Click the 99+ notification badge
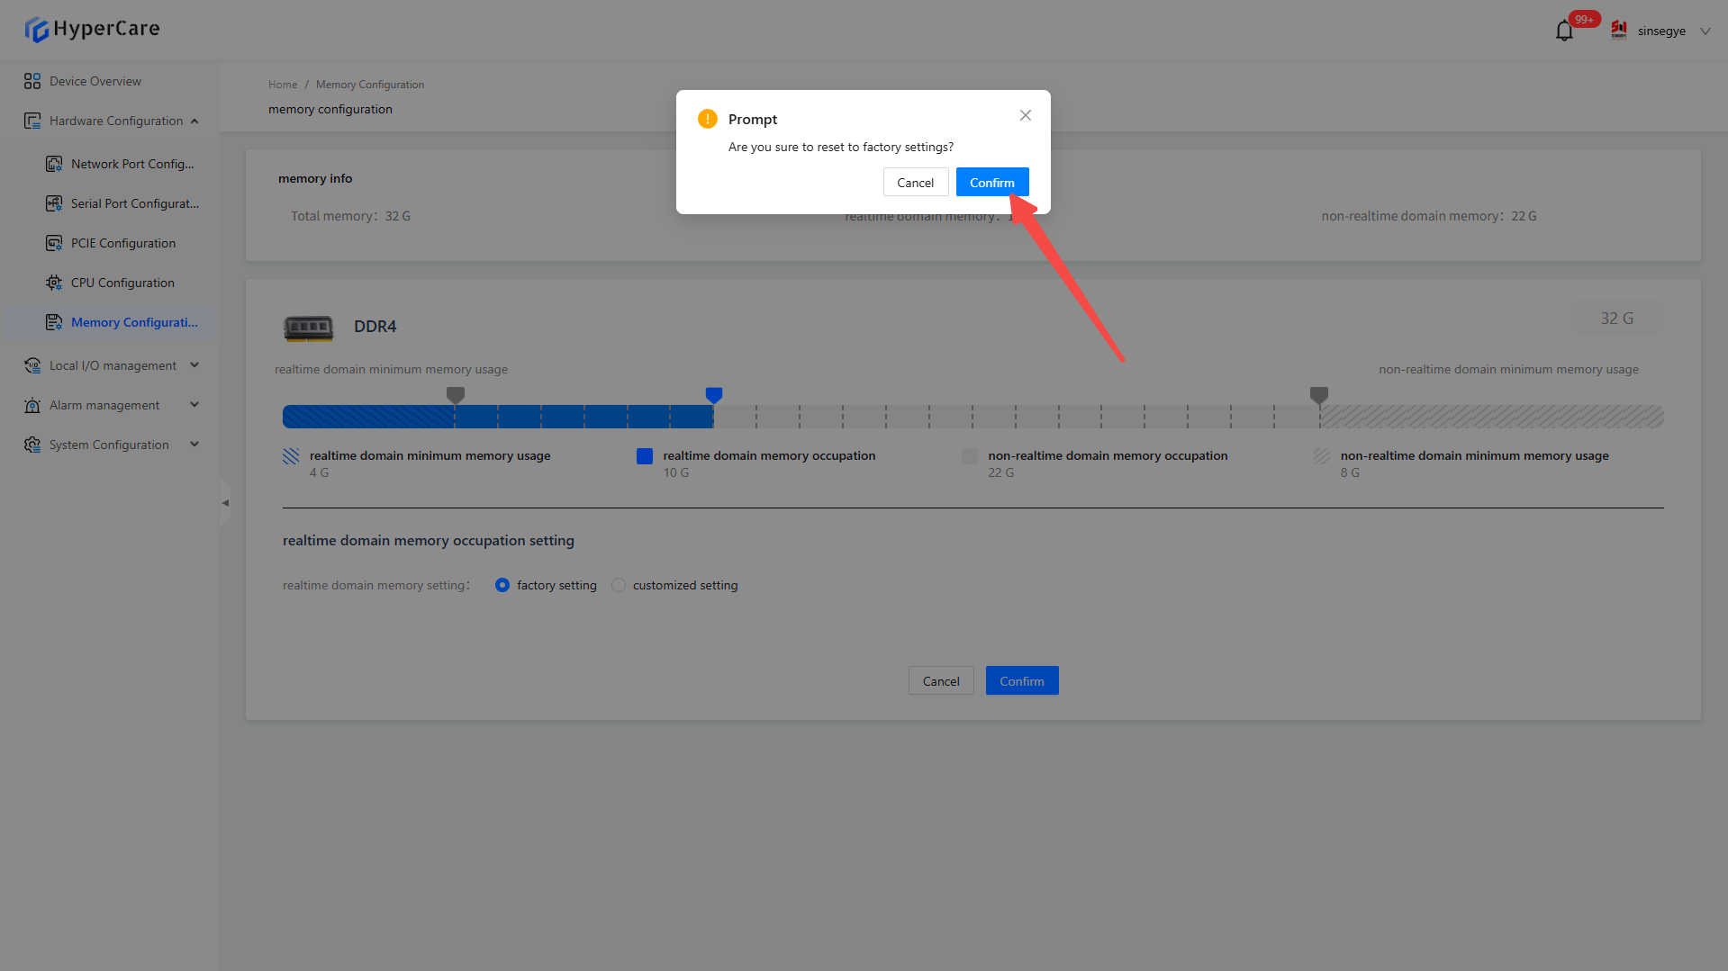Screen dimensions: 1728x971 point(1584,19)
